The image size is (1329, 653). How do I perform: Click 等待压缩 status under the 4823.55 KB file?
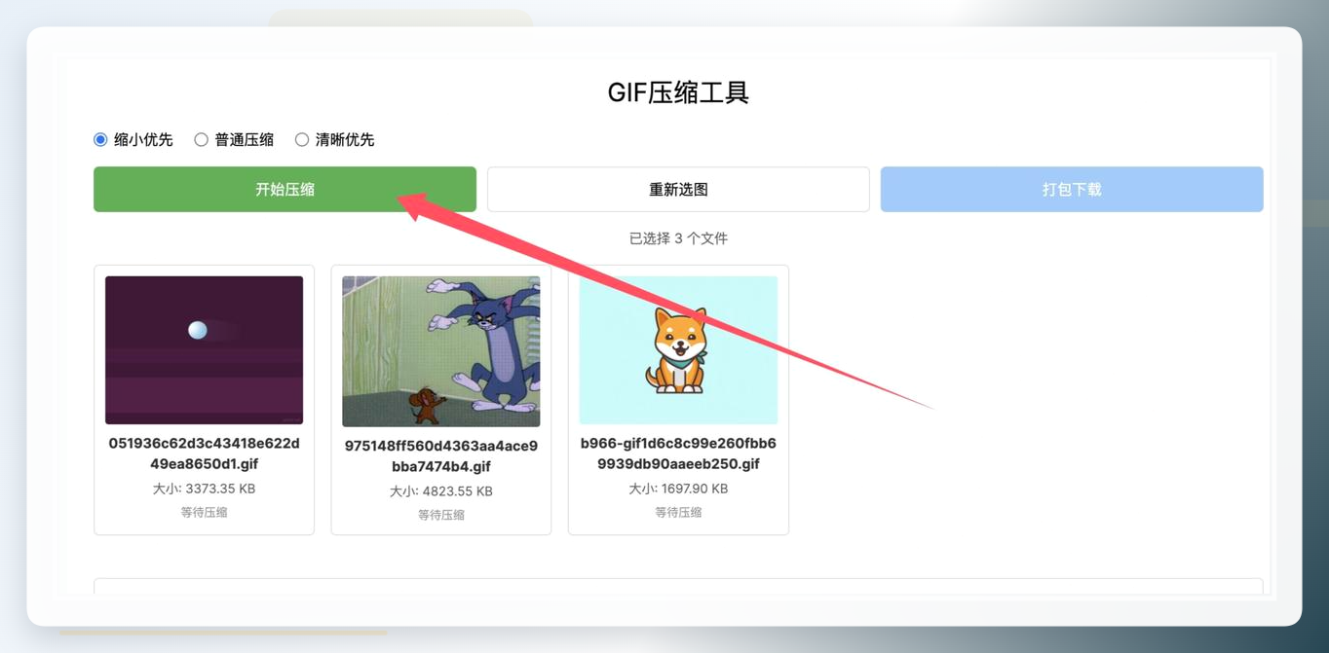coord(441,515)
